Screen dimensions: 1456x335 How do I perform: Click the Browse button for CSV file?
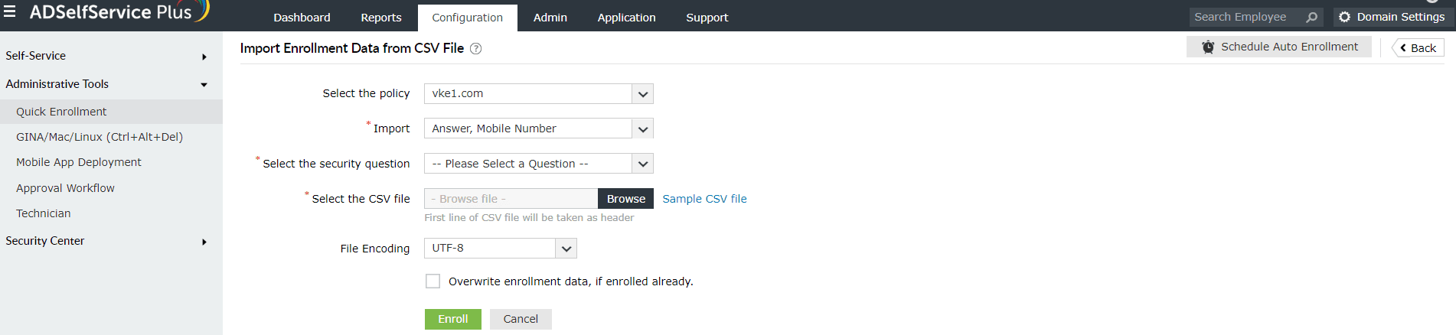coord(625,199)
